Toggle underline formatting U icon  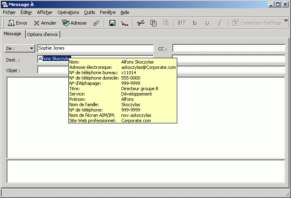click(208, 23)
